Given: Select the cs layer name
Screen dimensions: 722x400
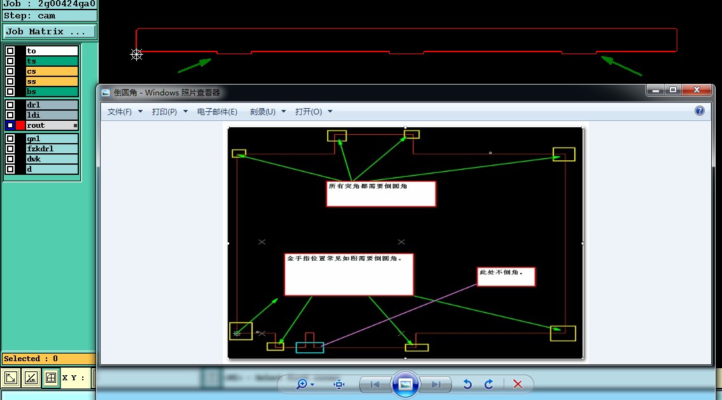Looking at the screenshot, I should point(52,71).
